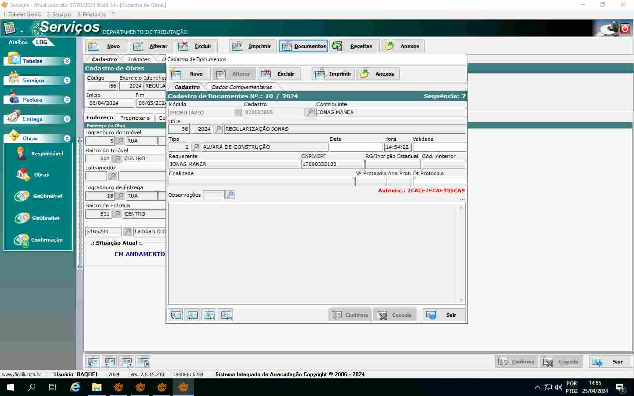The width and height of the screenshot is (634, 396).
Task: Click Anexos button in documents dialog
Action: click(x=378, y=74)
